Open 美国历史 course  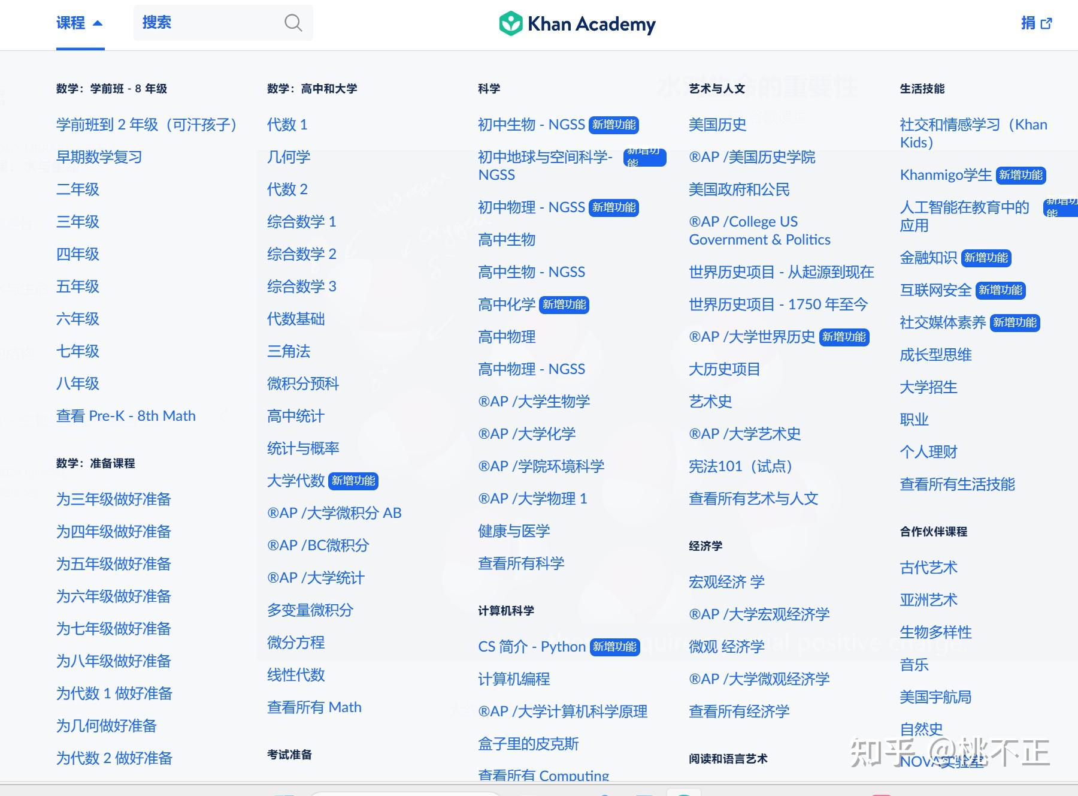tap(717, 125)
